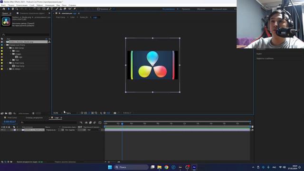Open the last item in the menu bar

click(72, 5)
